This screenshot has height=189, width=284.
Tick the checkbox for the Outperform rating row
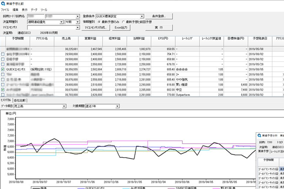click(3, 95)
